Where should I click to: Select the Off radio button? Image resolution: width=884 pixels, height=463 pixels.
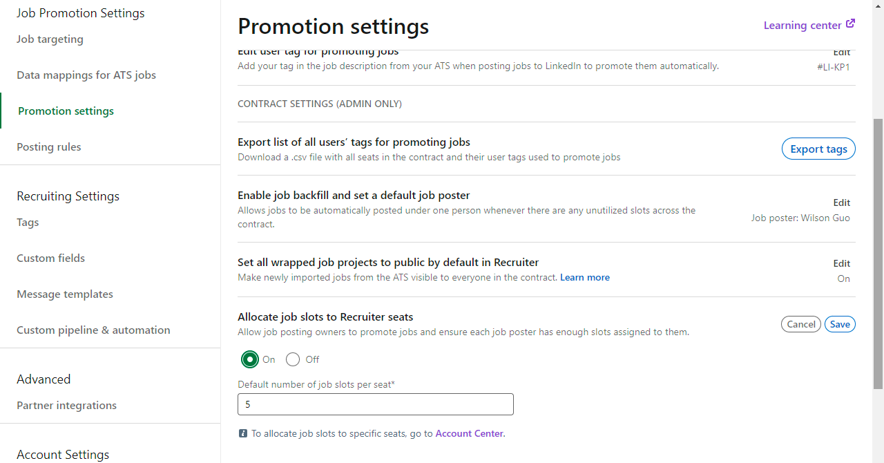293,359
